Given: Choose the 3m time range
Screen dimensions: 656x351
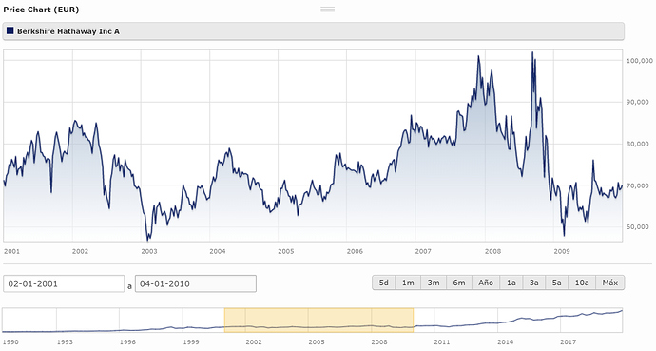Looking at the screenshot, I should (434, 283).
